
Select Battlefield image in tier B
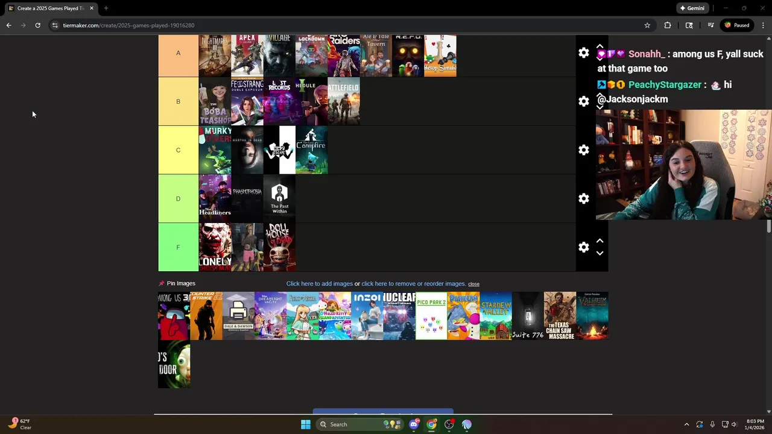point(344,101)
